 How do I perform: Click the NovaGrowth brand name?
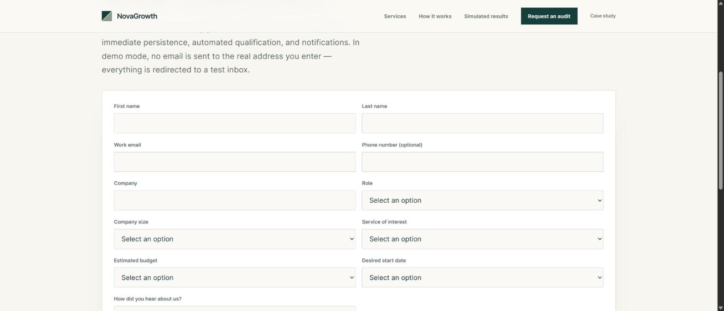[137, 16]
